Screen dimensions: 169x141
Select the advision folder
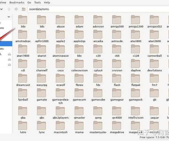tap(98, 22)
